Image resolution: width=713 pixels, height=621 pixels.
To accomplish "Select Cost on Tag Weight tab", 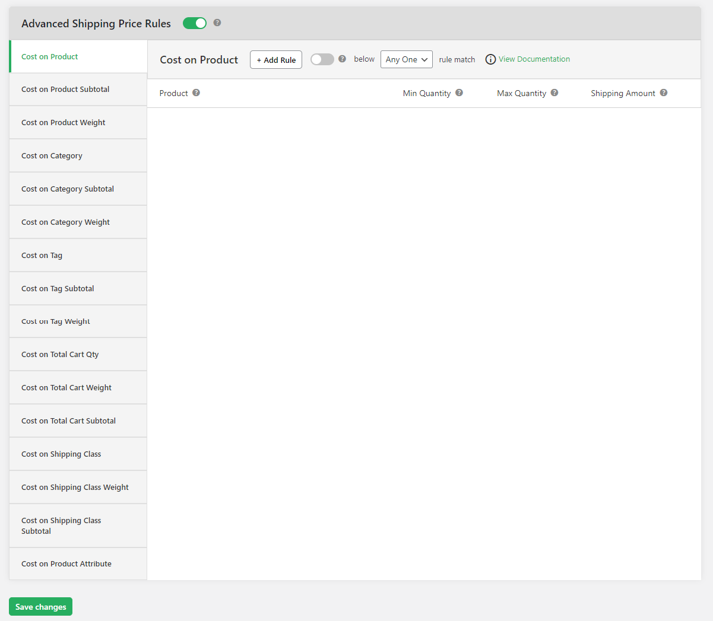I will pyautogui.click(x=78, y=321).
